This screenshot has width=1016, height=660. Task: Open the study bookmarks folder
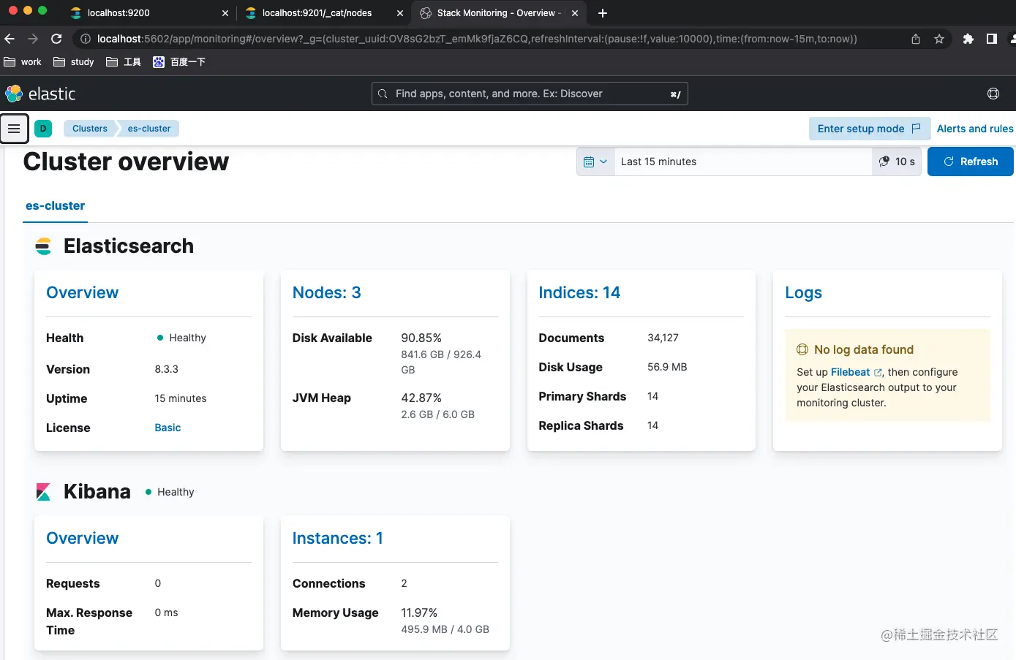pos(74,62)
